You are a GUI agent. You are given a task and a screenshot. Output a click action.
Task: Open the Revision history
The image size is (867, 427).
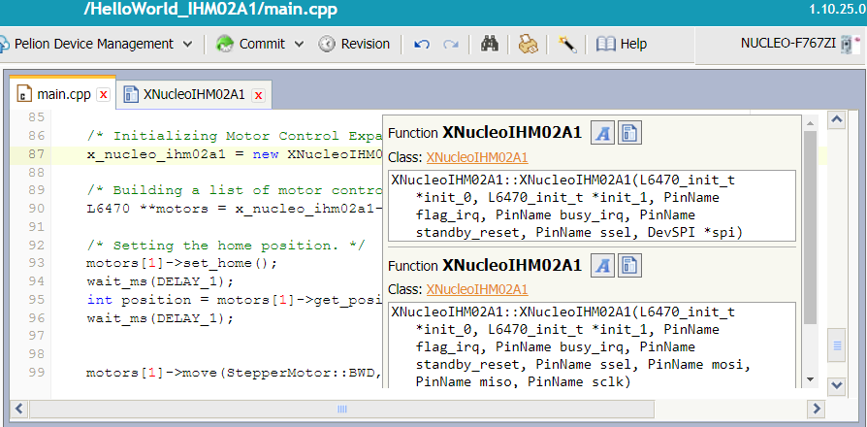pos(354,44)
